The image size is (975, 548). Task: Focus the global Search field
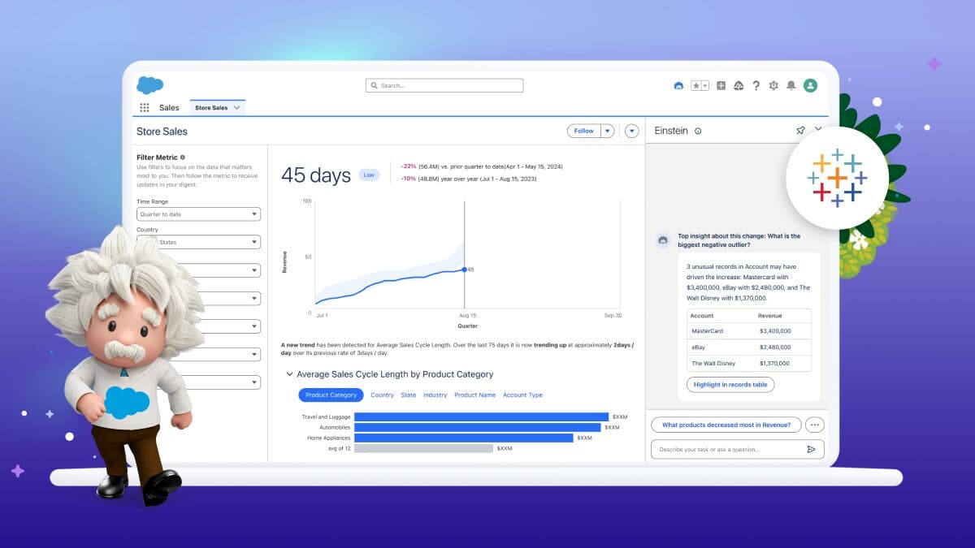[x=444, y=85]
